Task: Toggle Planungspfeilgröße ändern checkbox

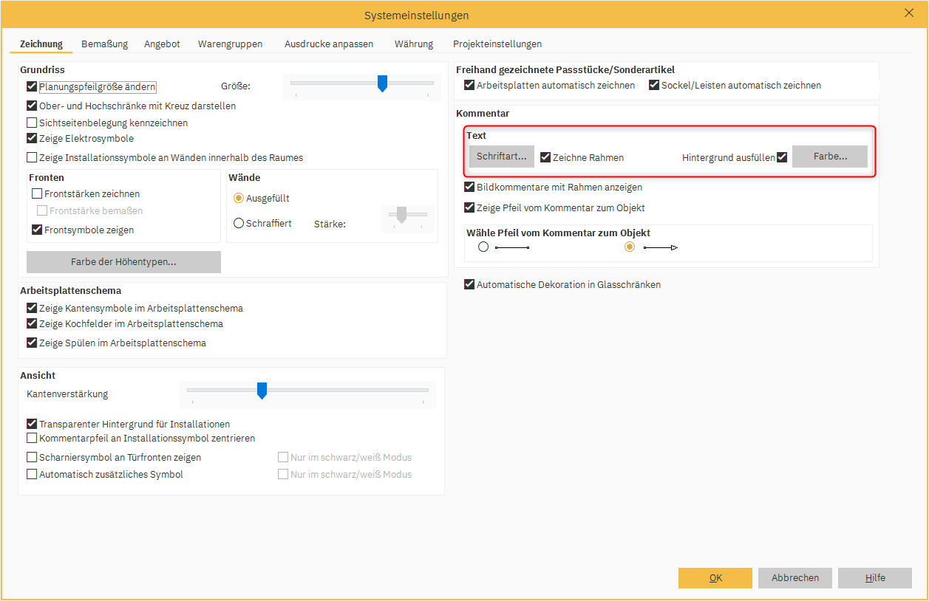Action: 32,87
